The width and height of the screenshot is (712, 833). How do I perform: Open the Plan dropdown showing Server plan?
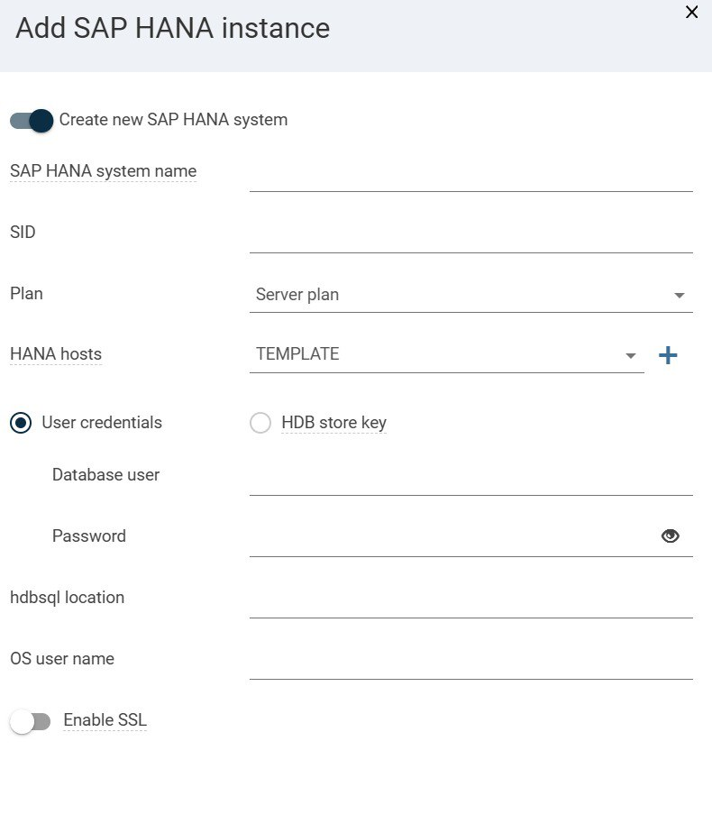pos(471,295)
